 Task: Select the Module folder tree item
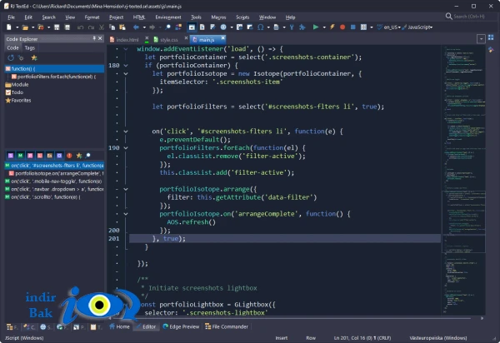pos(17,85)
